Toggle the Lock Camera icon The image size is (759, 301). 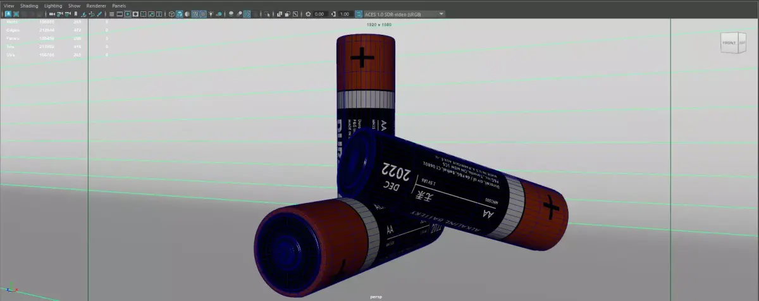[x=59, y=14]
